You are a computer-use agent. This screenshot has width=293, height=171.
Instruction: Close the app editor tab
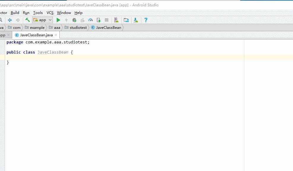8,35
